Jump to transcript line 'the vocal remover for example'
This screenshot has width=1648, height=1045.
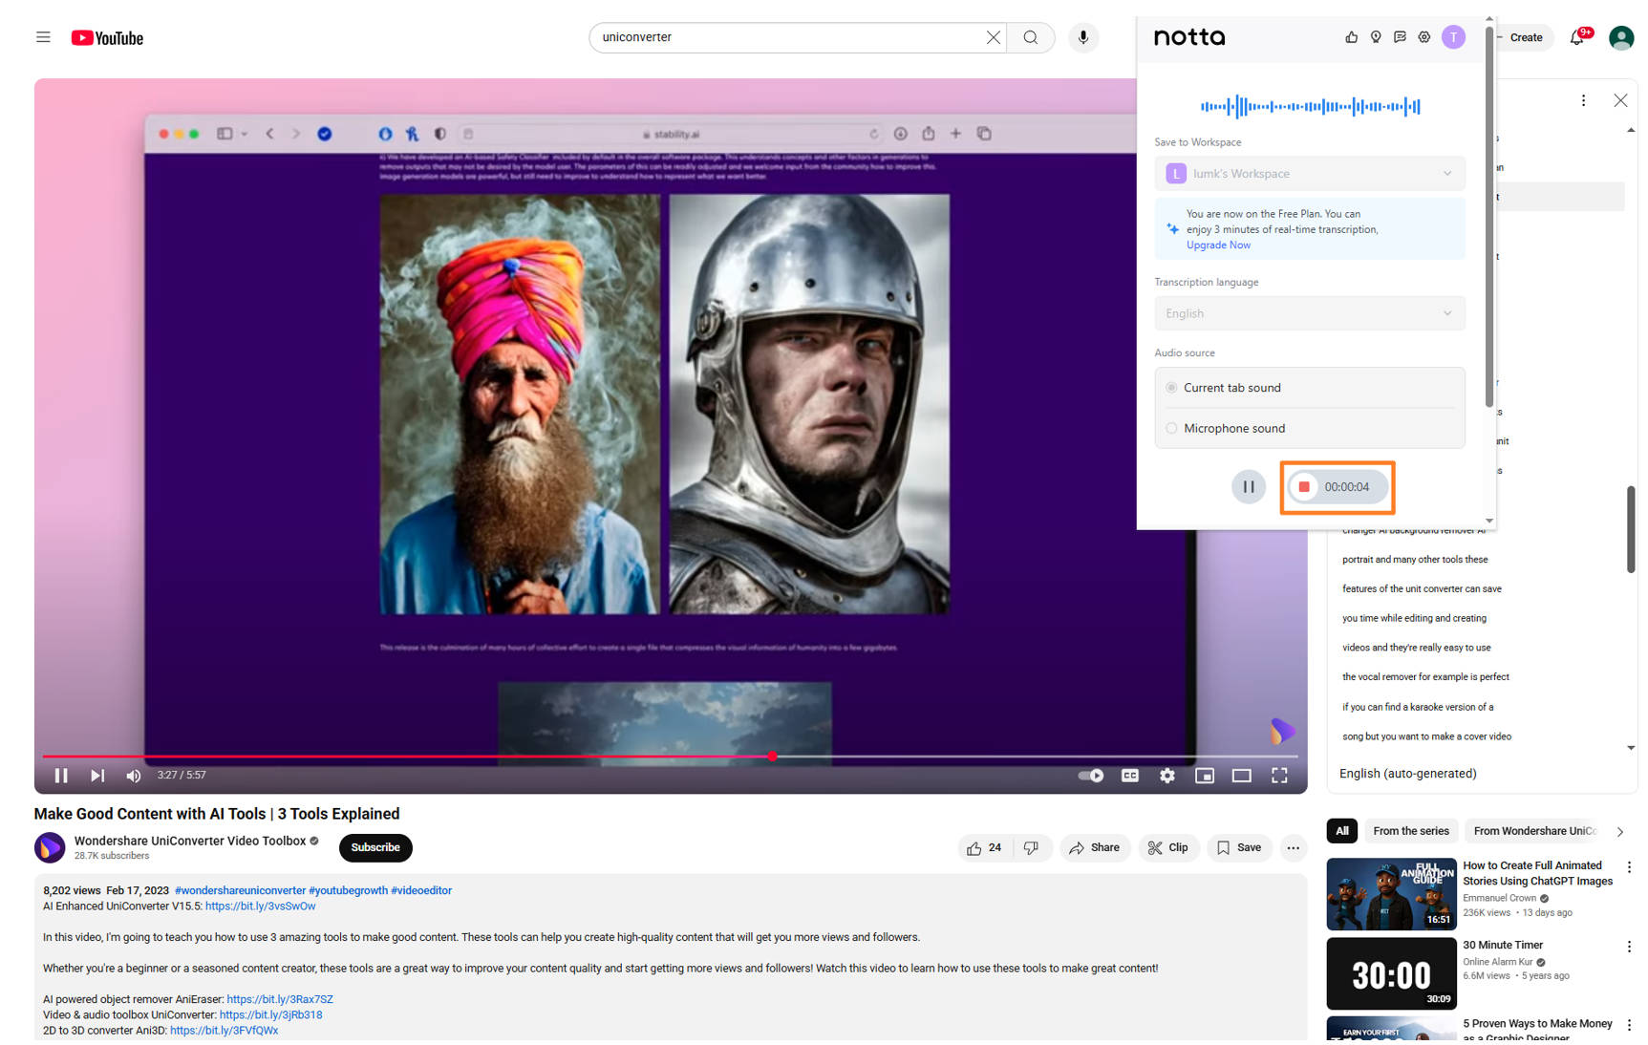[x=1425, y=677]
